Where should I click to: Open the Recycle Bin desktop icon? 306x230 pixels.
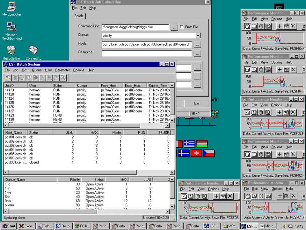coord(11,53)
